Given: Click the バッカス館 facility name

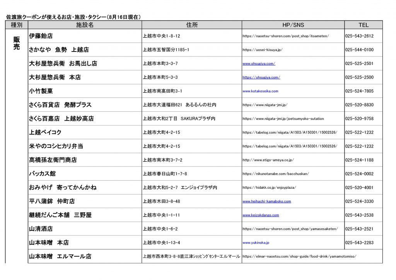Looking at the screenshot, I should pyautogui.click(x=42, y=174).
